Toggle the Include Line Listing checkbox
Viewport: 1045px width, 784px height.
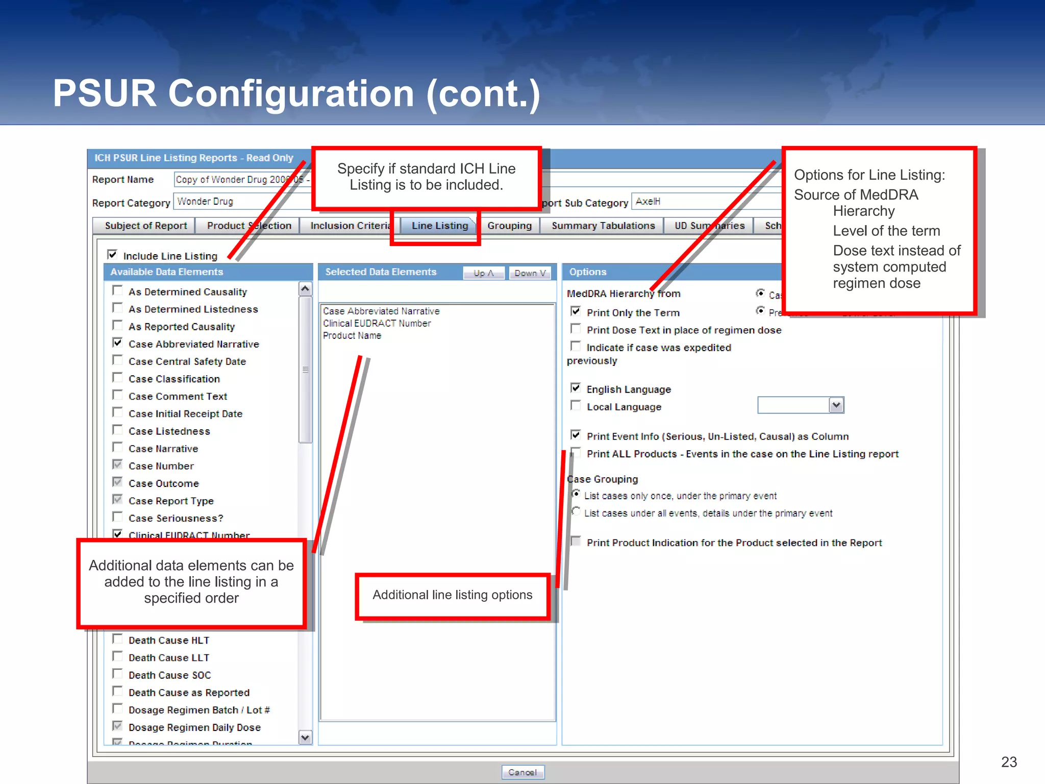[112, 255]
